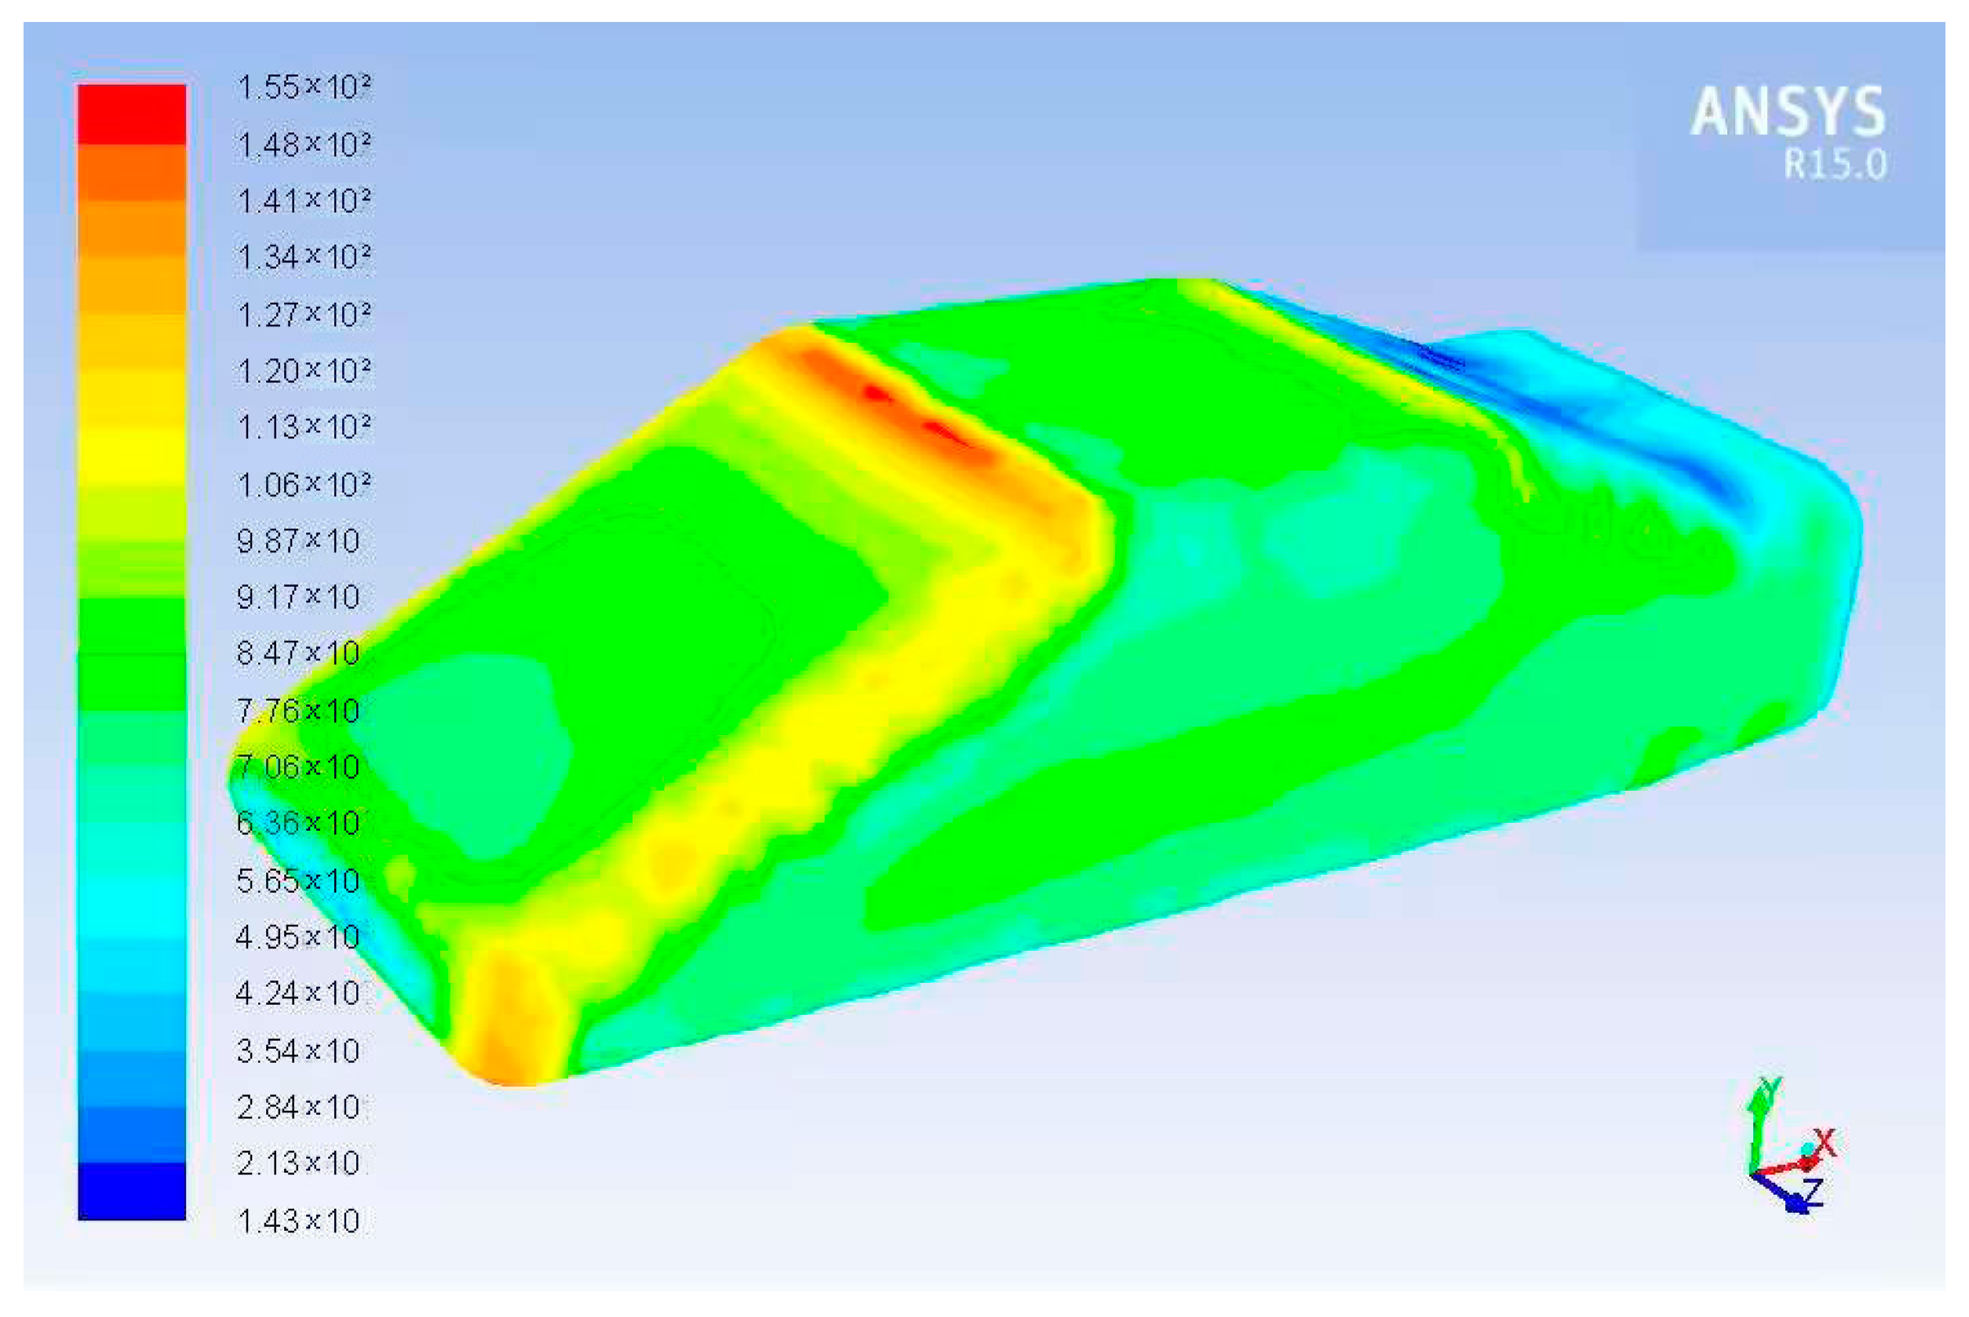This screenshot has width=1969, height=1317.
Task: Click the orange band below red in legend
Action: pos(132,173)
